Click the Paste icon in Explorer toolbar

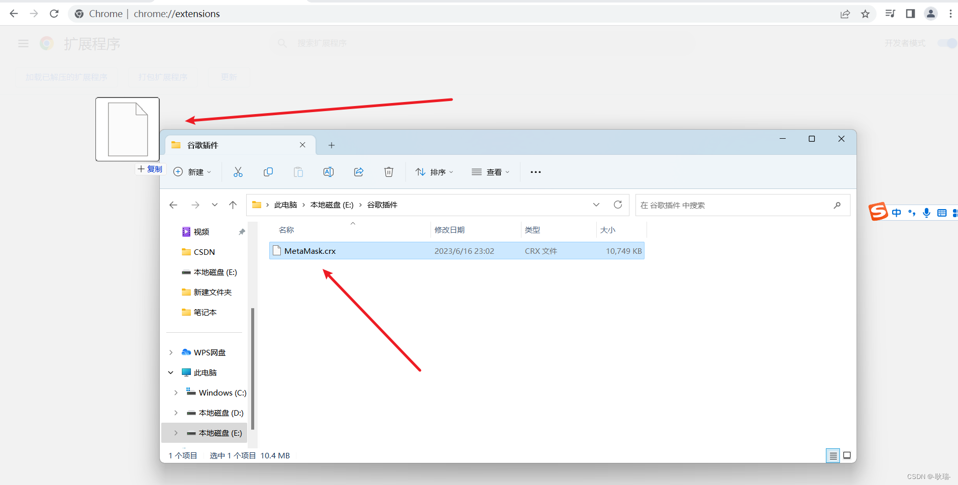point(298,172)
